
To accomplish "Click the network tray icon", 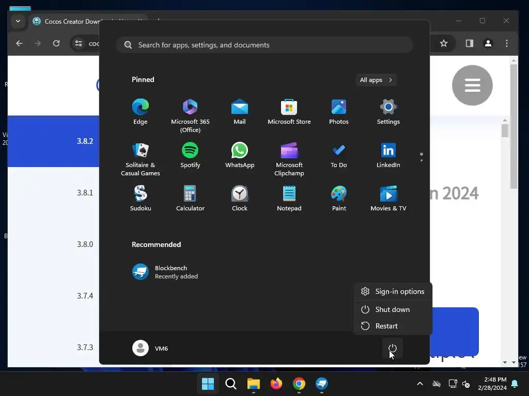I will pyautogui.click(x=452, y=384).
